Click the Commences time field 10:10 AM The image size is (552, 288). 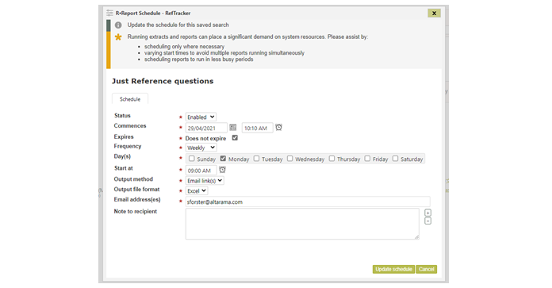(257, 128)
